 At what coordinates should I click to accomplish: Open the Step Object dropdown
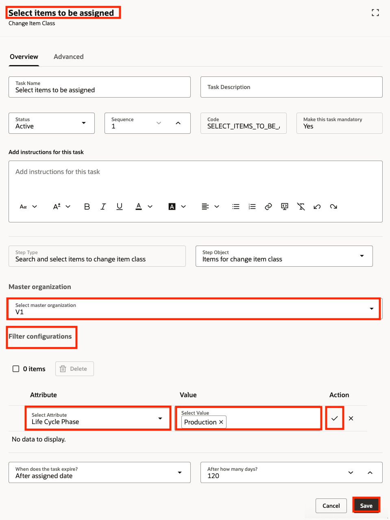click(362, 256)
